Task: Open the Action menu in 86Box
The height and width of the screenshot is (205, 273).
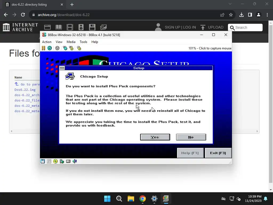Action: [x=47, y=42]
